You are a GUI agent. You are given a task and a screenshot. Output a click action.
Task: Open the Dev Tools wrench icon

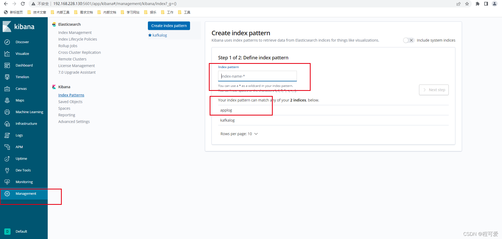pos(7,170)
